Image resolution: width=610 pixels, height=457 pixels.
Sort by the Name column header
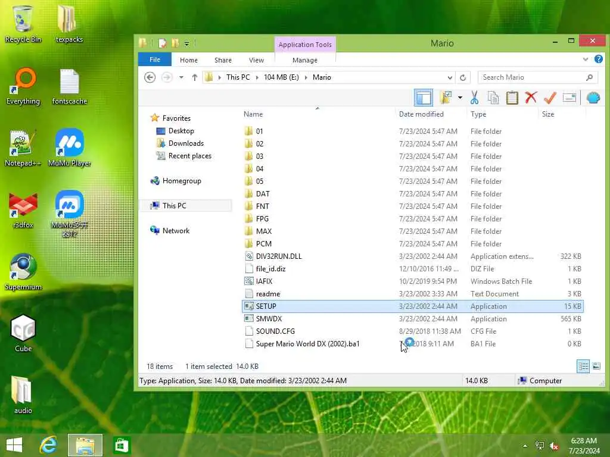click(x=318, y=114)
